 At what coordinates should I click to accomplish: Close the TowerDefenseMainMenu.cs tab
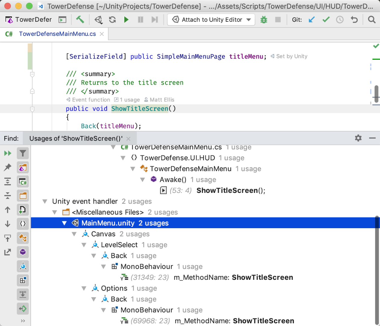[x=102, y=34]
